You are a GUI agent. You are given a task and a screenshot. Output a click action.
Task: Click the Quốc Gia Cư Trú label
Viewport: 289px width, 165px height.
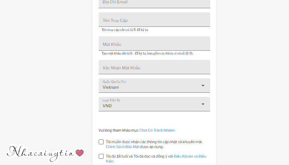tap(114, 82)
